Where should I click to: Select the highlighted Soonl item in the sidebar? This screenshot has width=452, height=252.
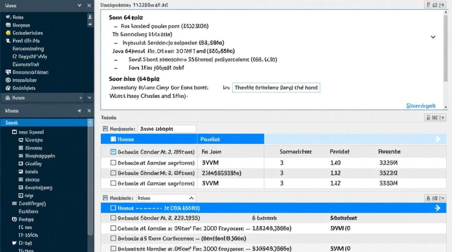(x=44, y=123)
